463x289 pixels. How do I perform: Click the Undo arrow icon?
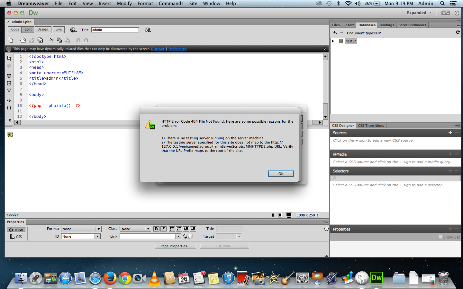(78, 40)
